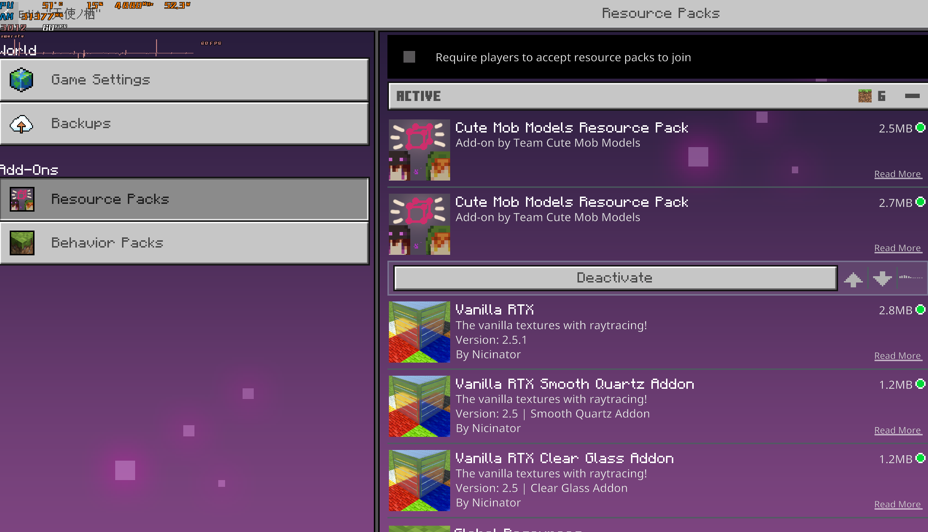Click the green status dot next to 2.5MB
Image resolution: width=928 pixels, height=532 pixels.
(920, 128)
